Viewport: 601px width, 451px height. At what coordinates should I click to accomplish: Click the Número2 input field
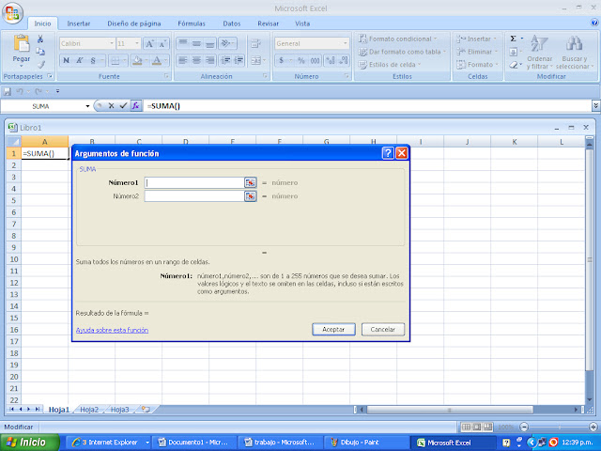[x=194, y=196]
